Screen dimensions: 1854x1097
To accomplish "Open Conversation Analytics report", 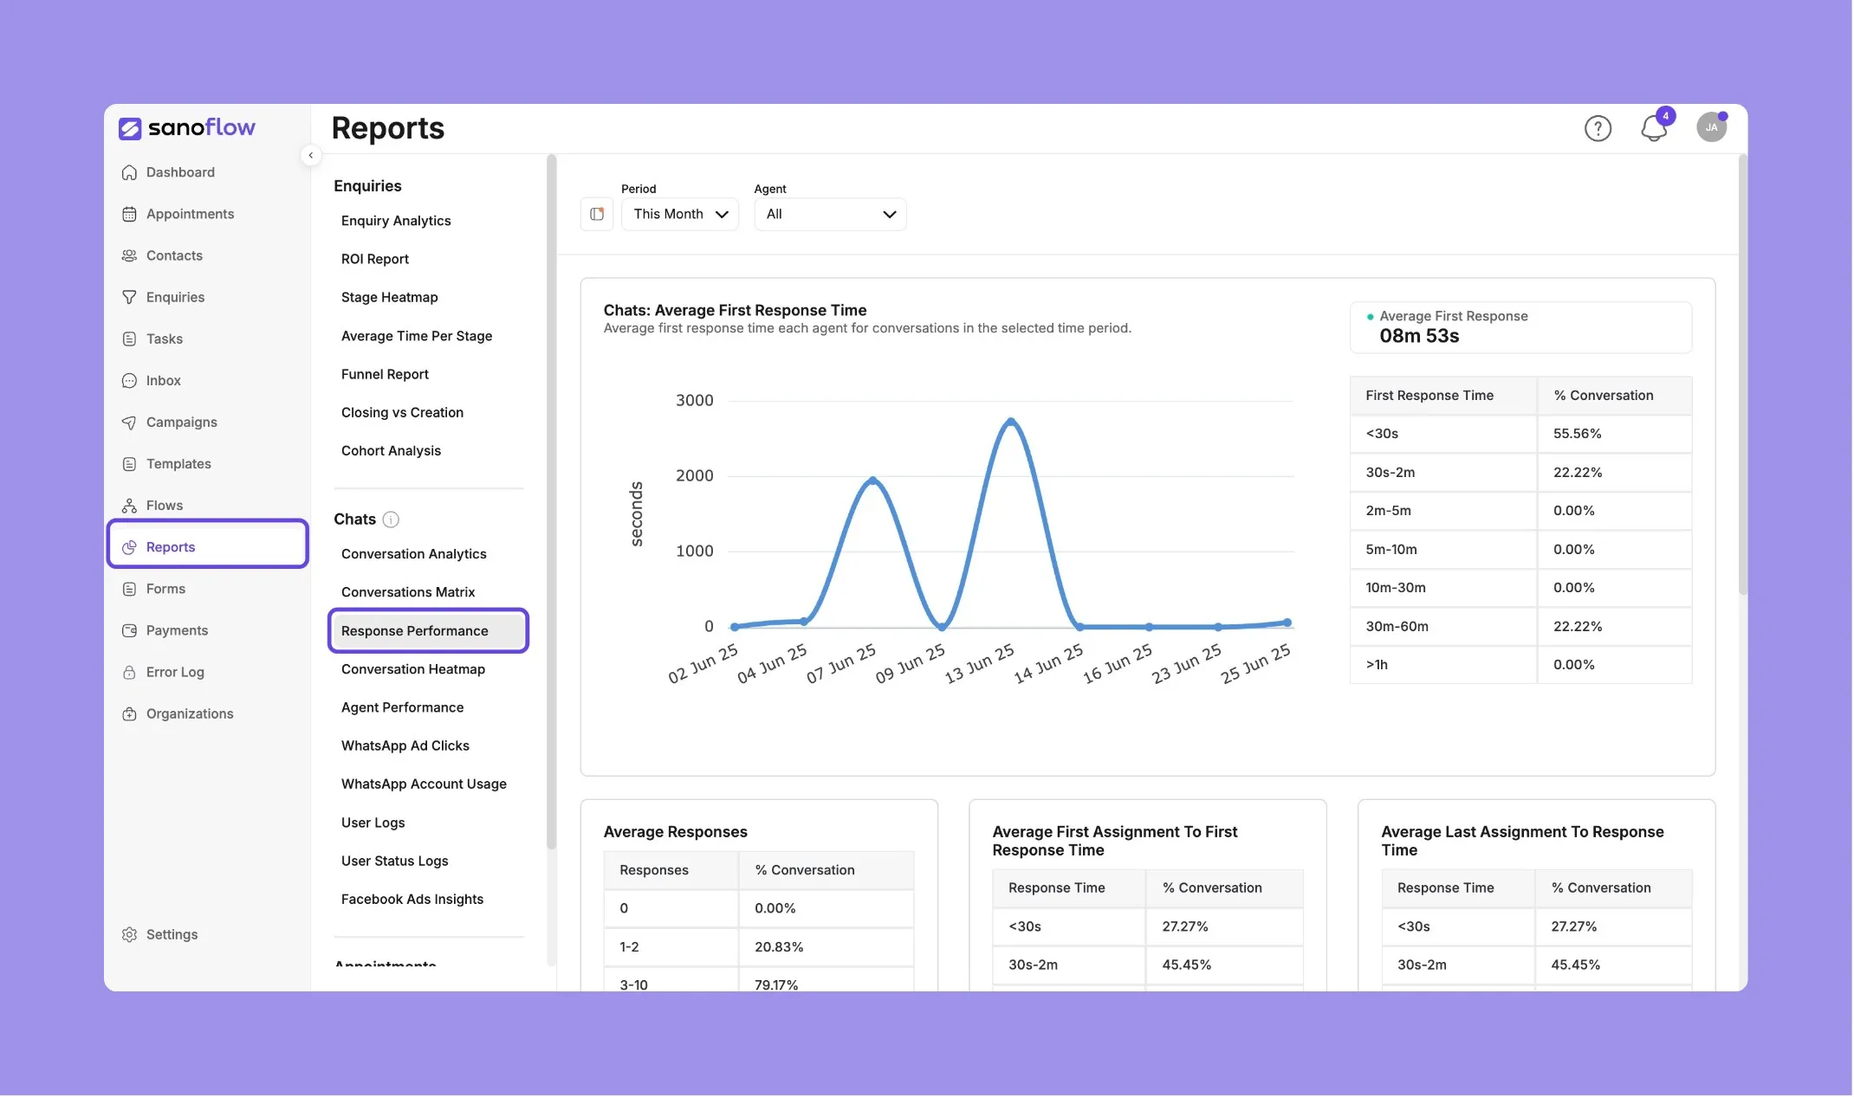I will pos(414,554).
